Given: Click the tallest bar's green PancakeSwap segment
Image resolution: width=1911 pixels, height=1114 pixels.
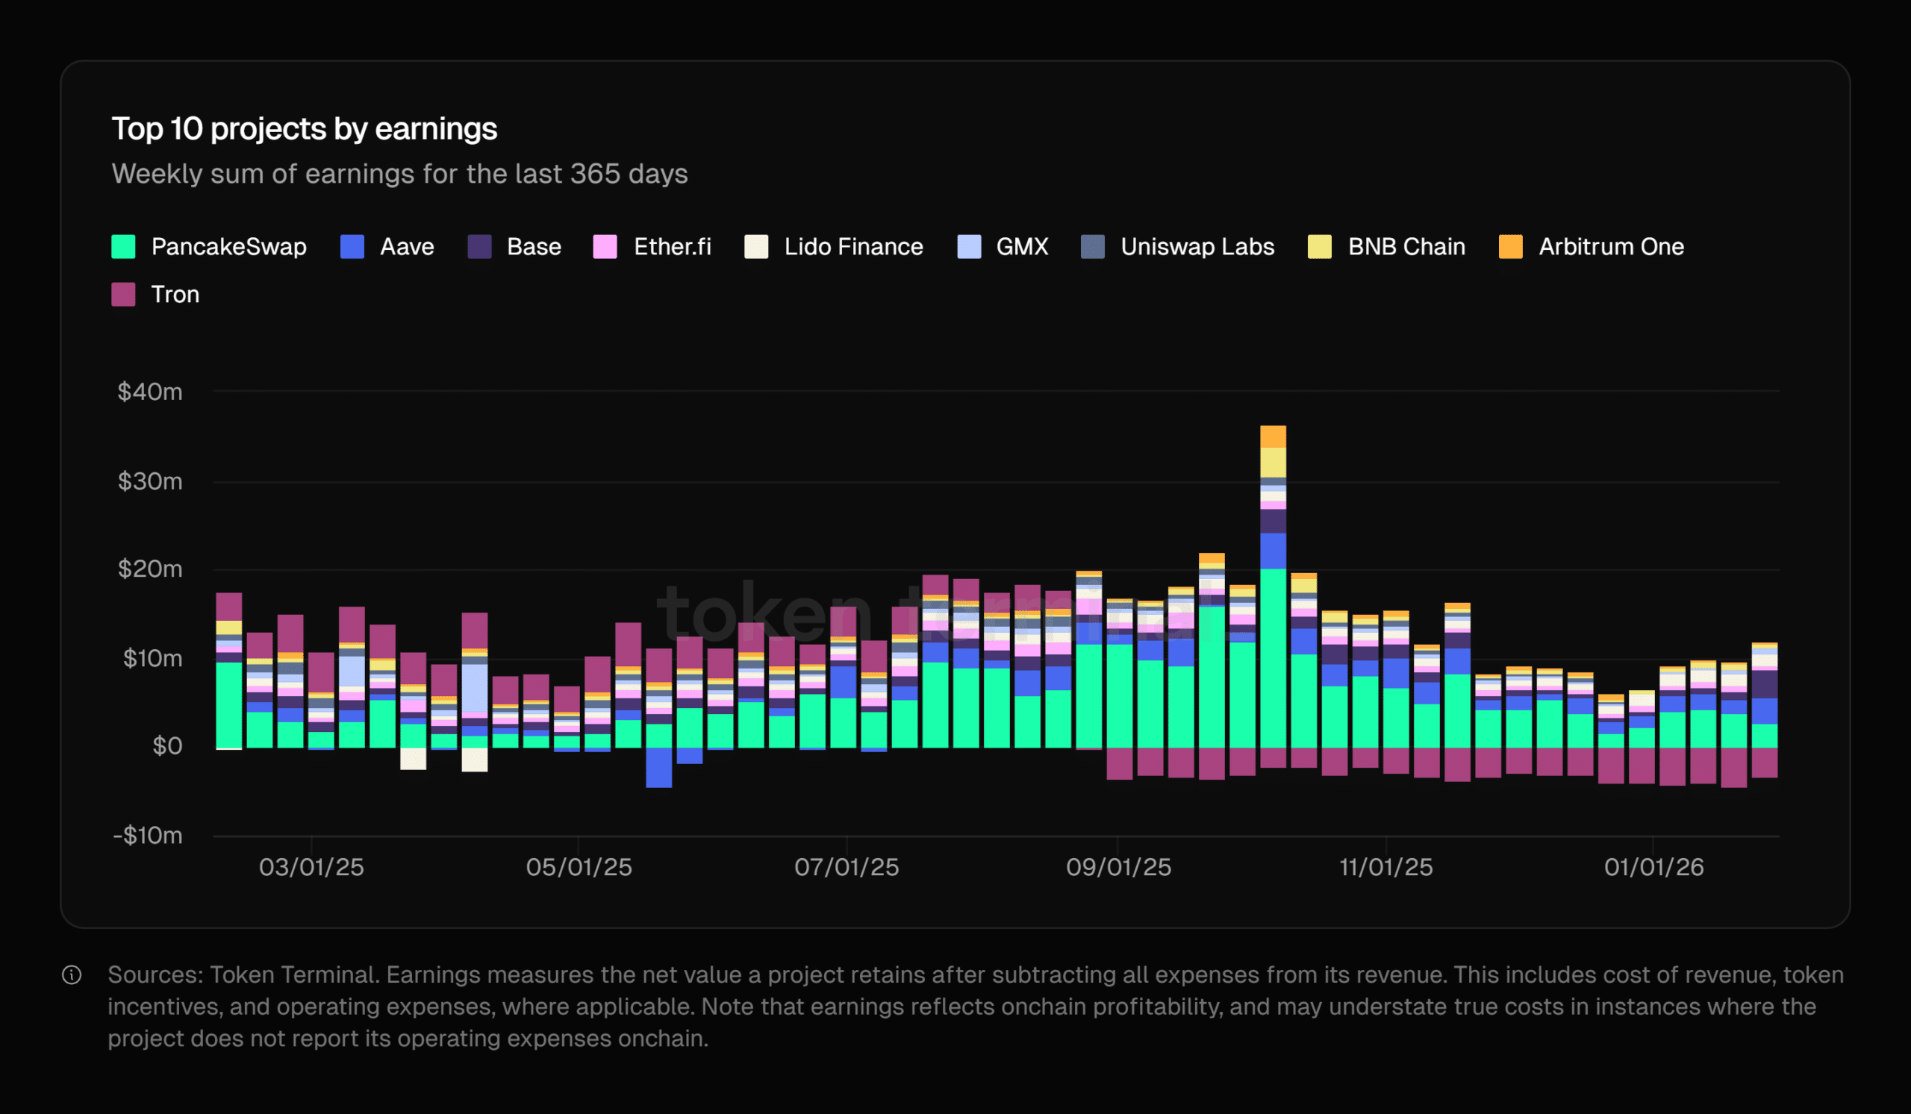Looking at the screenshot, I should (1274, 659).
